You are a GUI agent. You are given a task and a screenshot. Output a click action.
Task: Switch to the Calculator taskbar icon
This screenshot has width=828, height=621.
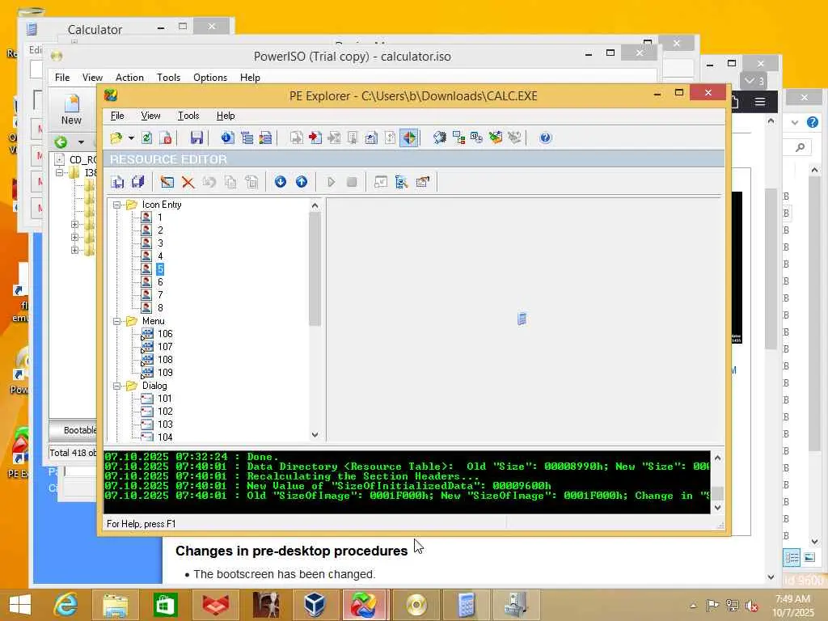(x=466, y=605)
